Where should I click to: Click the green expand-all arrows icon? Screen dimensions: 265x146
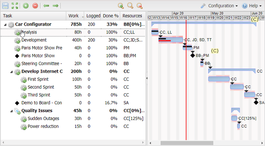[15, 6]
